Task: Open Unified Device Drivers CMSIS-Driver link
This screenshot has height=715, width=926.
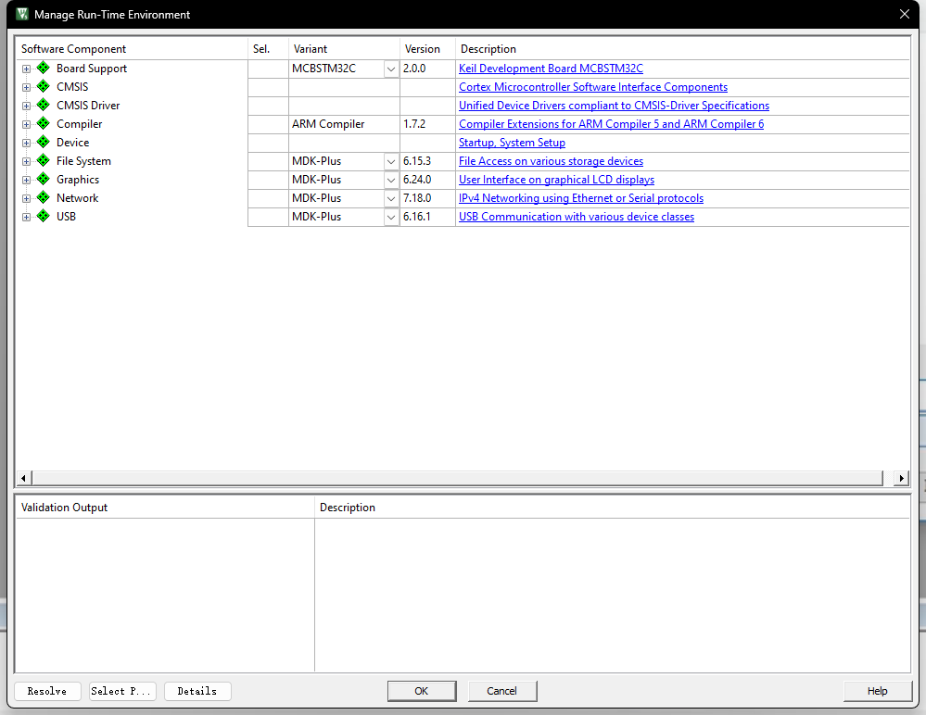Action: point(615,105)
